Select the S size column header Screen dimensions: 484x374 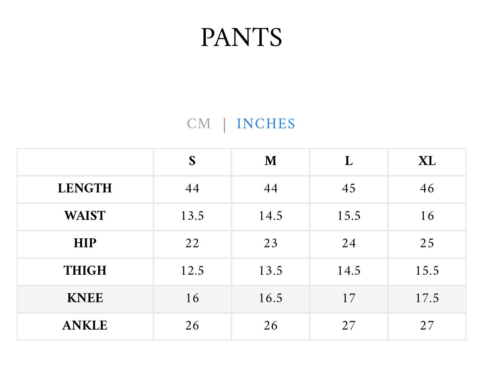[192, 161]
